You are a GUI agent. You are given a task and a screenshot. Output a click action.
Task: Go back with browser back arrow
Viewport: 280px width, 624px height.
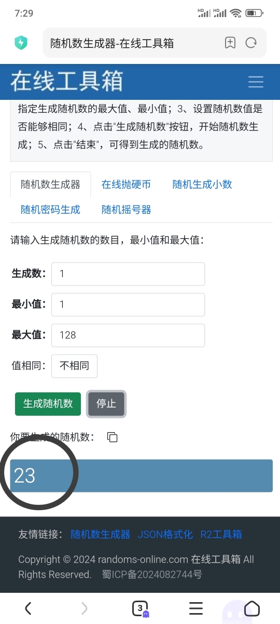coord(28,608)
